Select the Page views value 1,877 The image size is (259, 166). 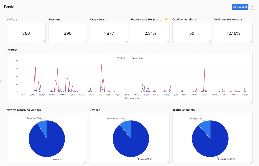point(109,33)
